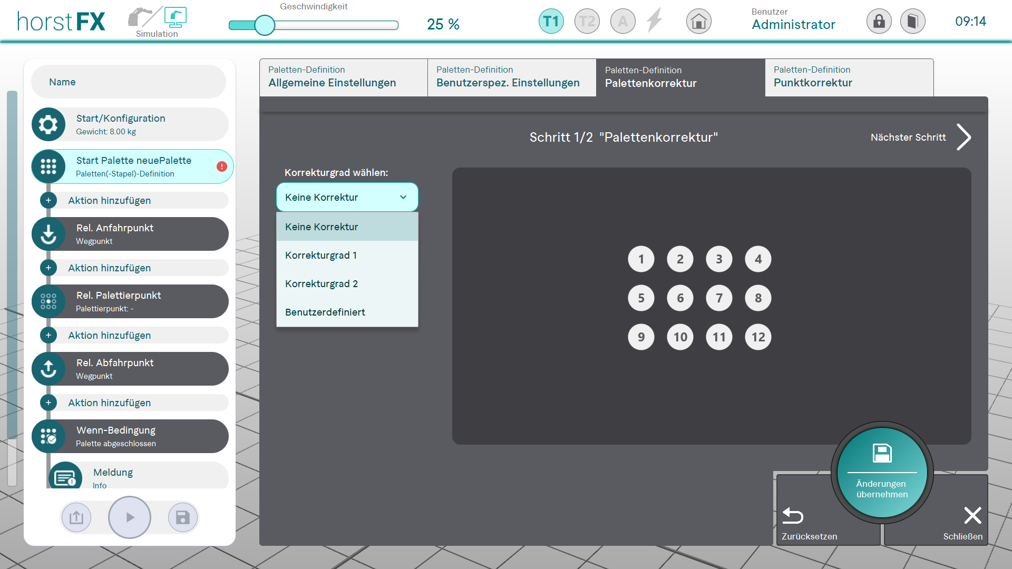Image resolution: width=1012 pixels, height=569 pixels.
Task: Click the red error badge on Start Palette
Action: (x=222, y=166)
